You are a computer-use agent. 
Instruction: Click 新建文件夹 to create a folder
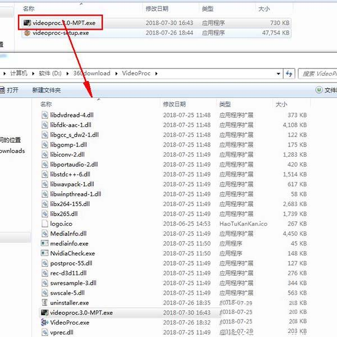click(x=46, y=90)
